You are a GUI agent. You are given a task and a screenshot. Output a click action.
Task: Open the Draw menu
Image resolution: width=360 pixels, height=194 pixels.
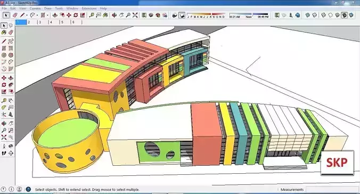pos(48,9)
